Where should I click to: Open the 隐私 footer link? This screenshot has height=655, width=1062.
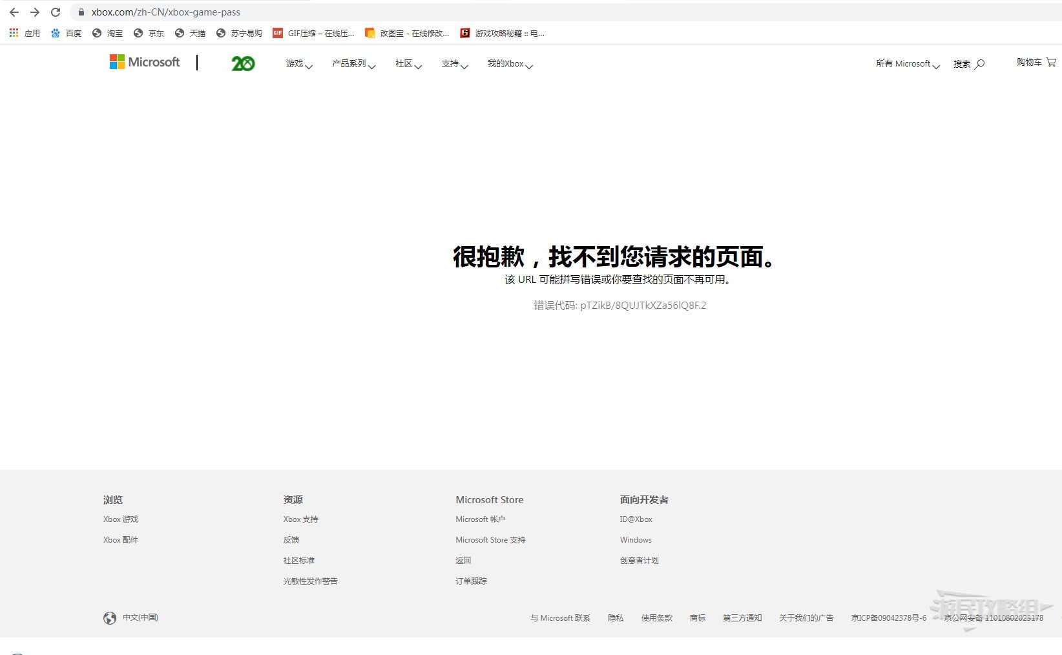616,618
